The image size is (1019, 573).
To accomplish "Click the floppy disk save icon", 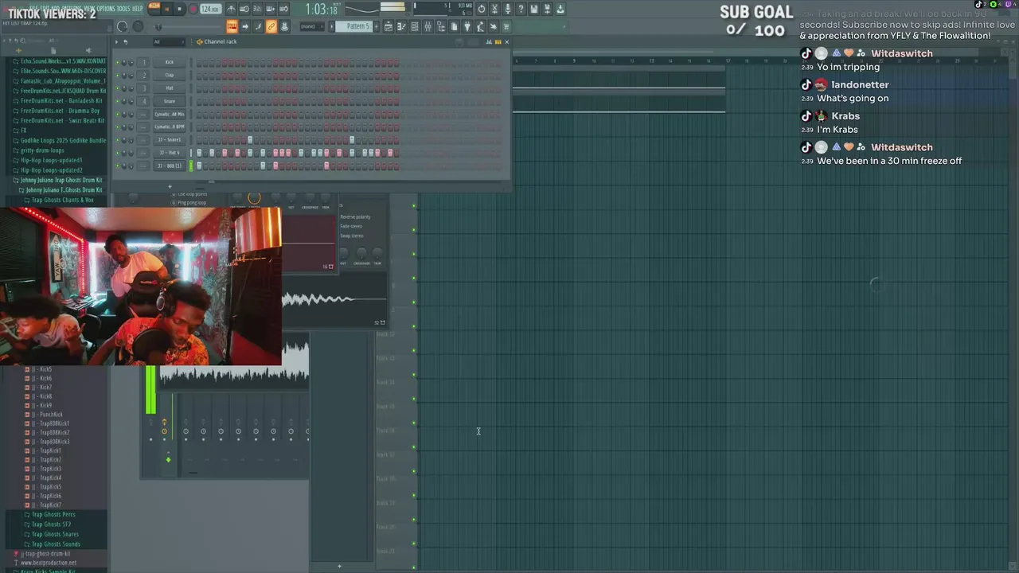I will point(533,9).
